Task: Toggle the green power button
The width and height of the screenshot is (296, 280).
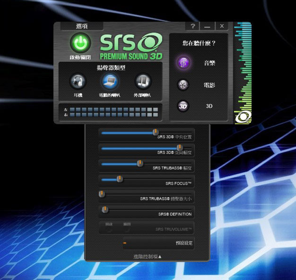Action: [x=80, y=43]
